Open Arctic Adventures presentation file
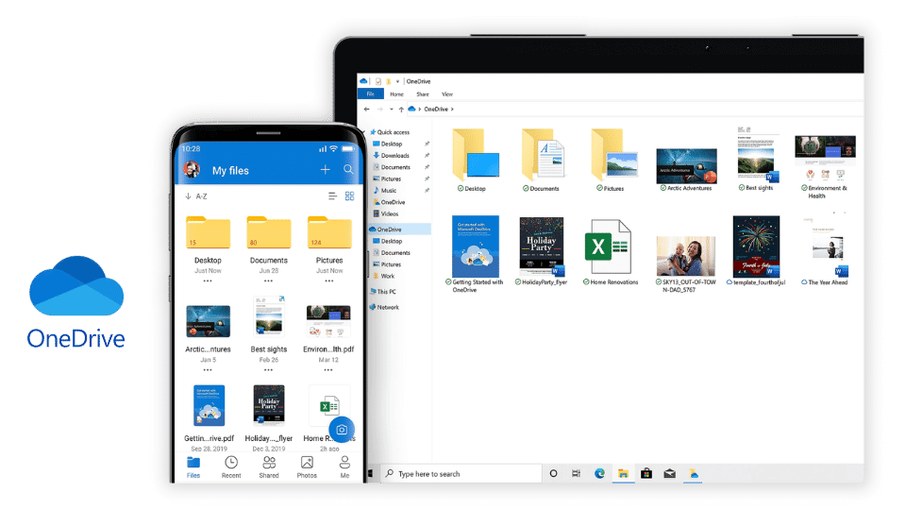 point(686,170)
